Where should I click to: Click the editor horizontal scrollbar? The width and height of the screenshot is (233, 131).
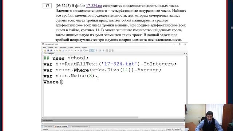(91, 118)
